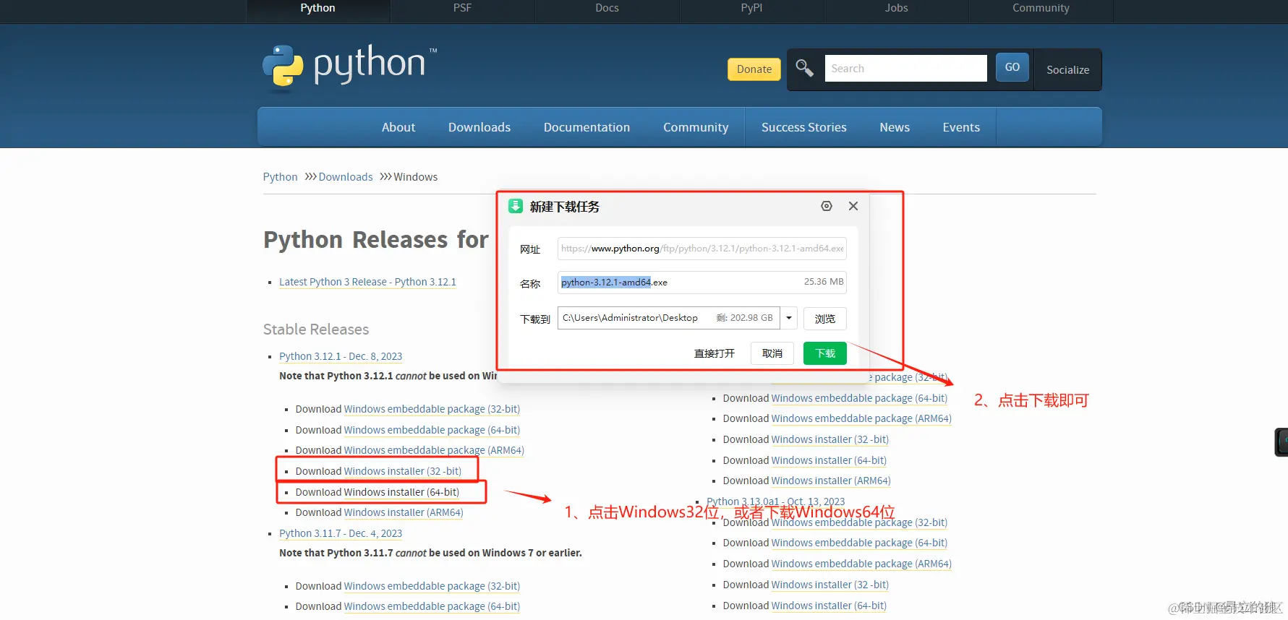Click right column embeddable package (64-bit) above 3.13.0a1
The image size is (1288, 620).
click(859, 398)
